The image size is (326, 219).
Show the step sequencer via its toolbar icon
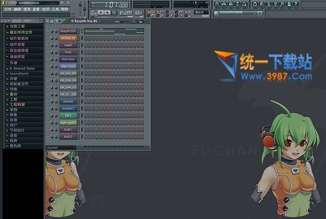point(224,4)
